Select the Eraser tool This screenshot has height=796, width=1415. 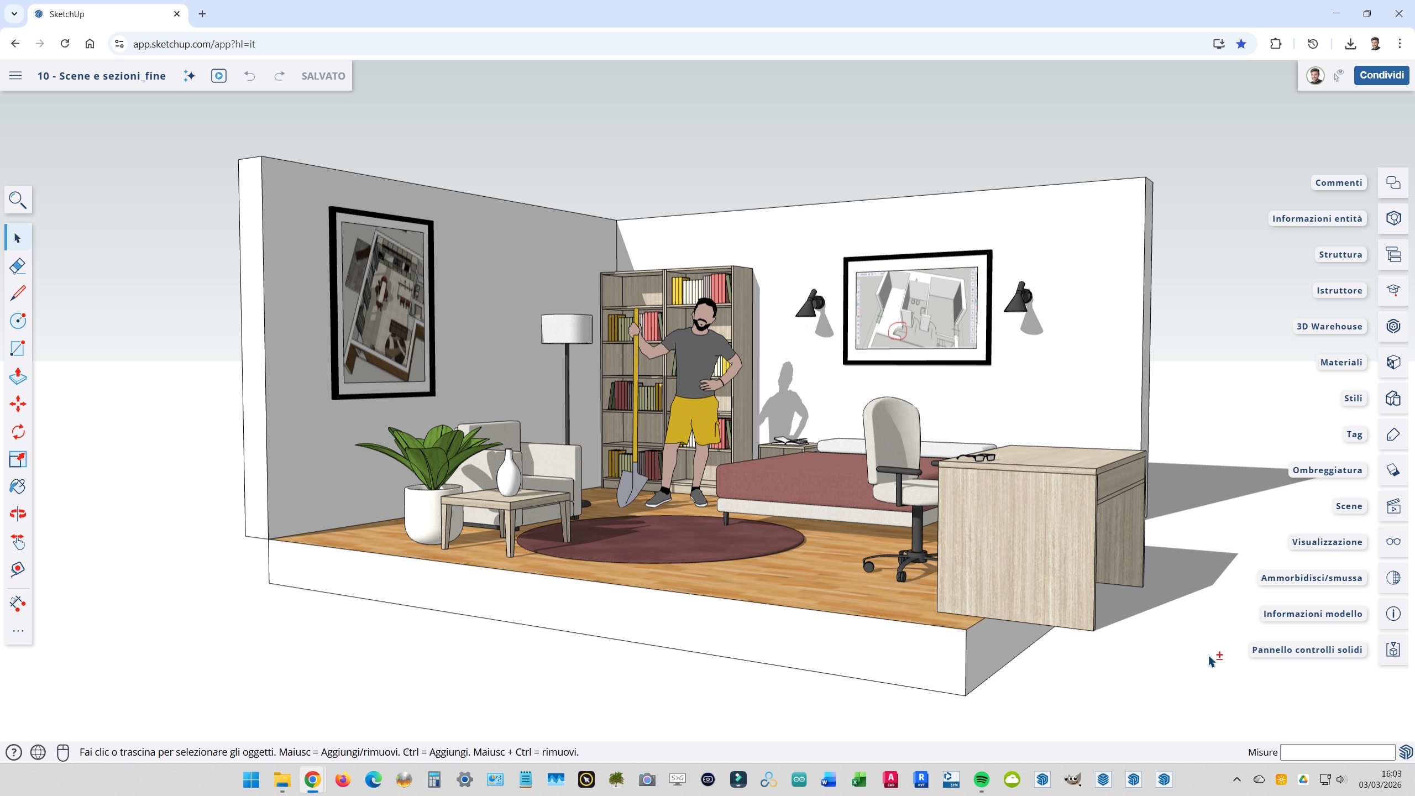click(x=18, y=266)
